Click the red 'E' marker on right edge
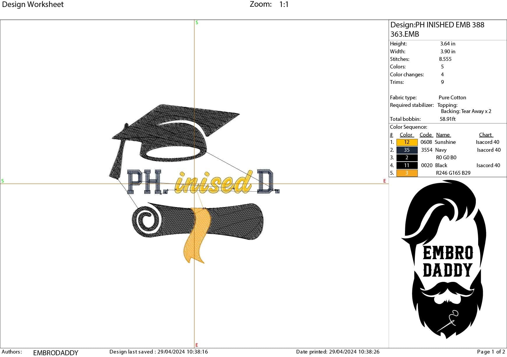 pos(385,181)
